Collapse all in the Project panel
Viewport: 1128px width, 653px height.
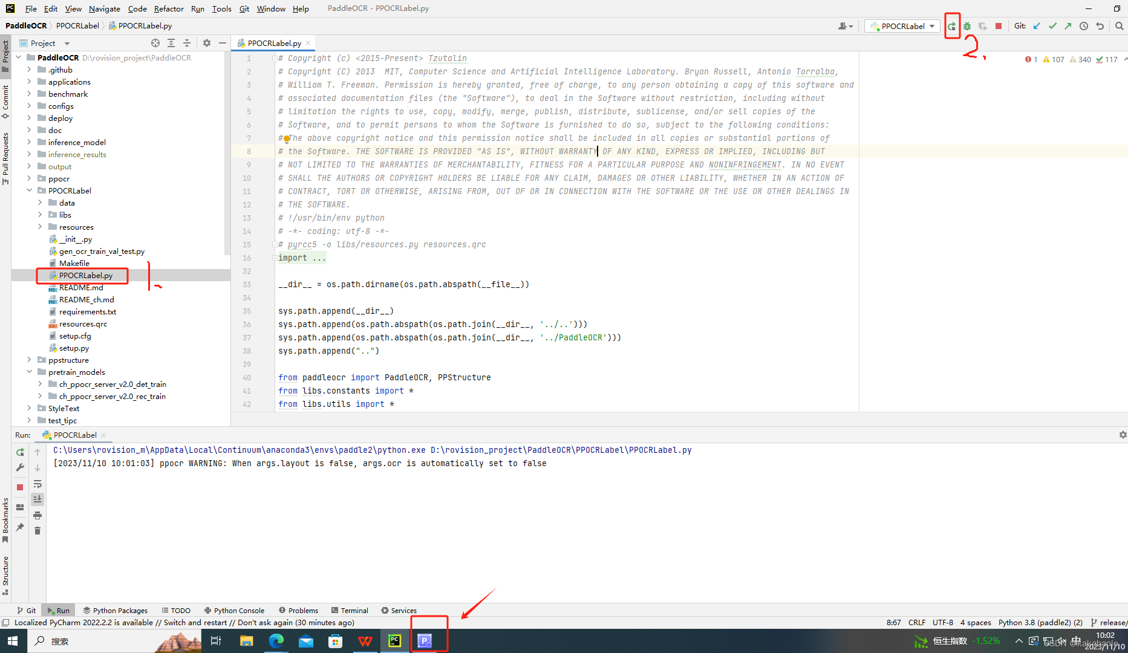tap(187, 43)
